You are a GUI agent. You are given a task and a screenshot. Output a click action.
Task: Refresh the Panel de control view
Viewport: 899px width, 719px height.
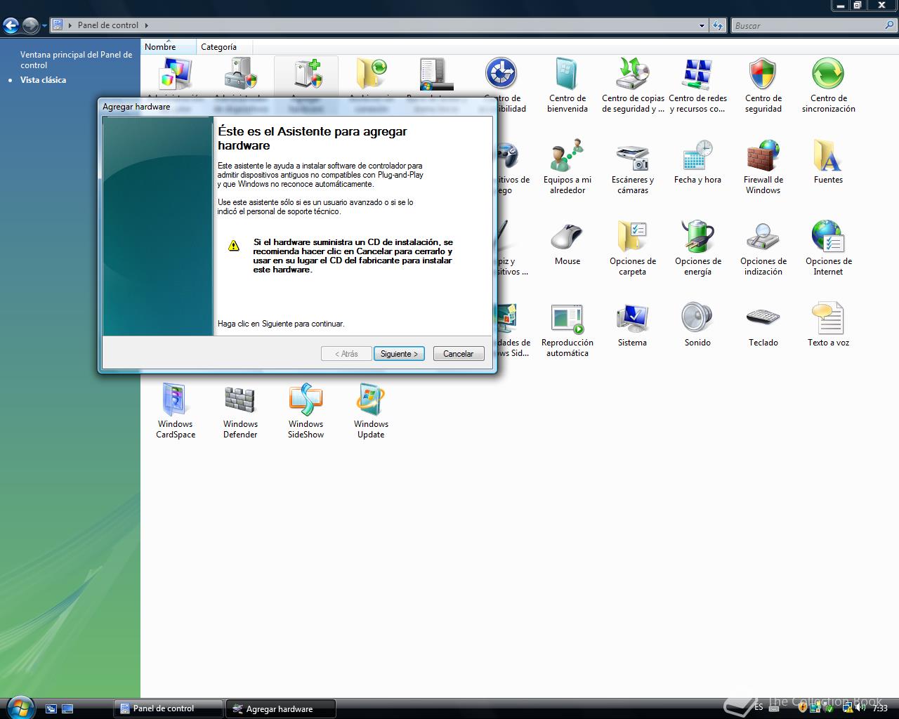coord(717,26)
